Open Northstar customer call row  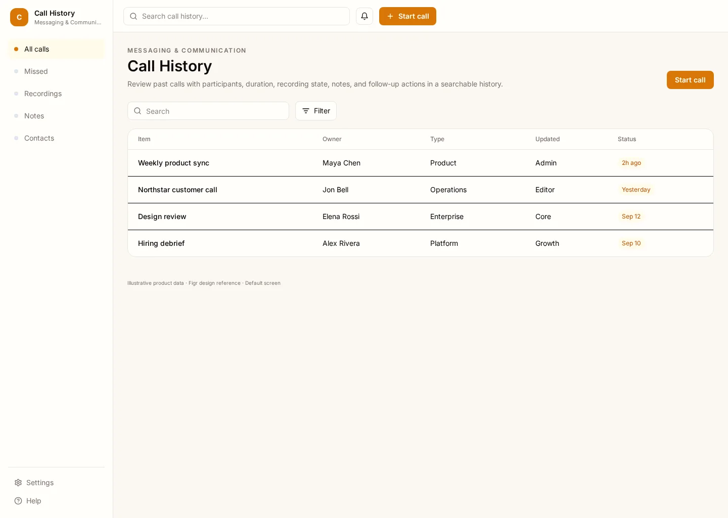(421, 190)
